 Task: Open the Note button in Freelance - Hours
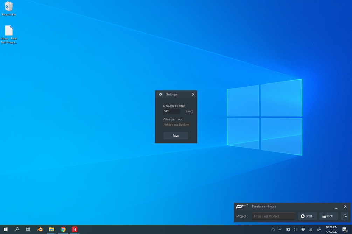(x=329, y=216)
